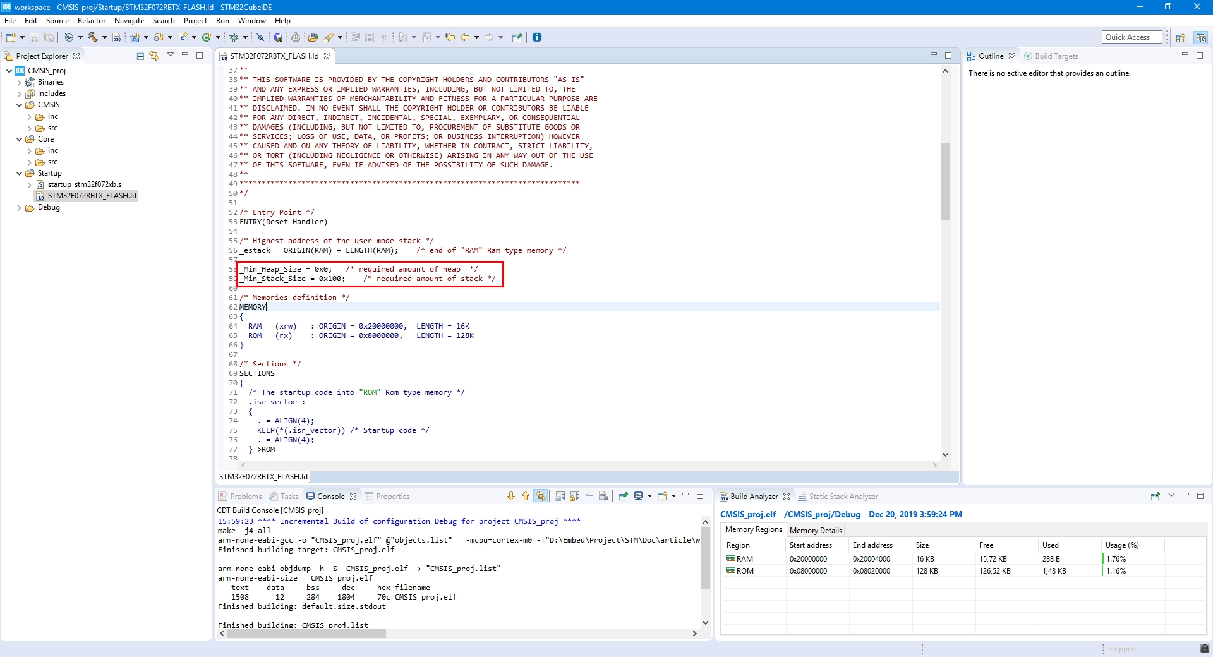Click Back navigation arrow in toolbar
This screenshot has width=1213, height=657.
(x=464, y=37)
